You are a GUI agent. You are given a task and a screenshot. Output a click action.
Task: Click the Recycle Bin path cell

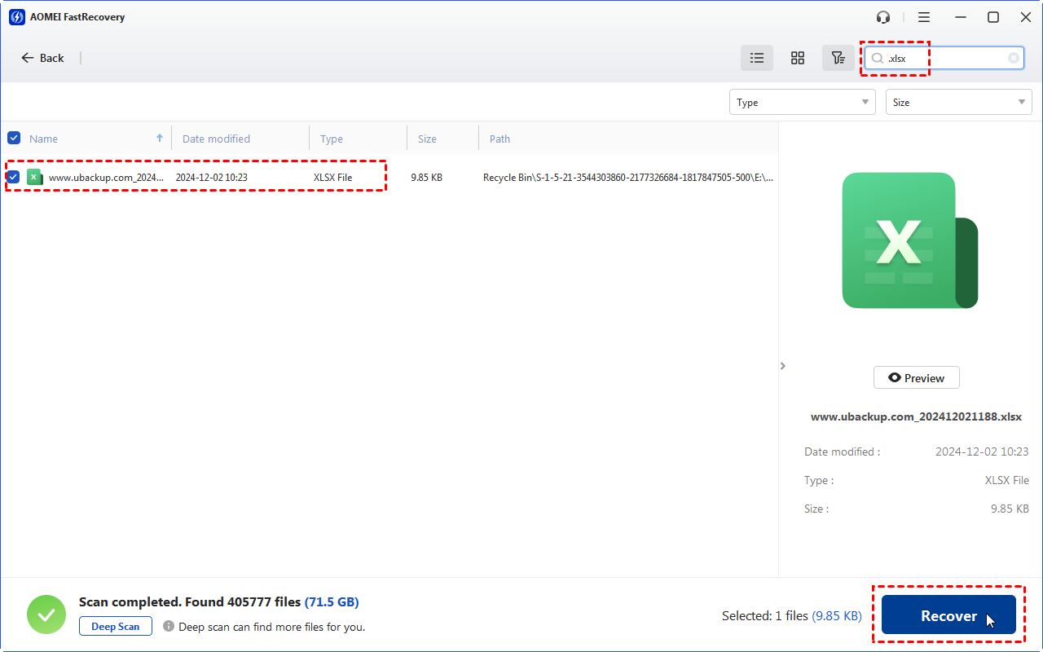pos(628,177)
